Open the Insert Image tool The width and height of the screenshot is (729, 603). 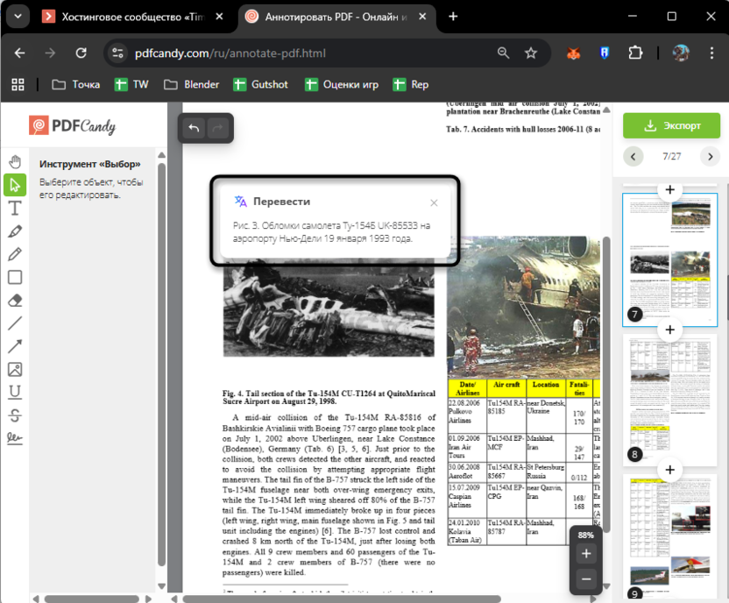click(x=14, y=369)
